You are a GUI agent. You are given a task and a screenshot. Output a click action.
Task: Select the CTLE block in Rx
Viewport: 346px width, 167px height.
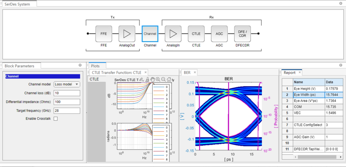(x=196, y=34)
